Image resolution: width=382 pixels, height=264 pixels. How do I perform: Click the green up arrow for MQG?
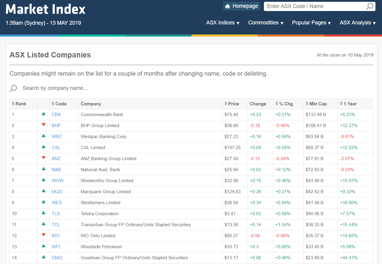click(44, 191)
